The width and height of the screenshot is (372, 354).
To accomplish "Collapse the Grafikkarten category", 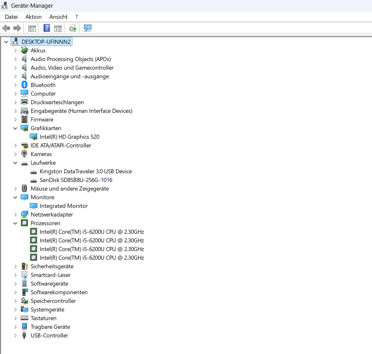I will point(15,128).
